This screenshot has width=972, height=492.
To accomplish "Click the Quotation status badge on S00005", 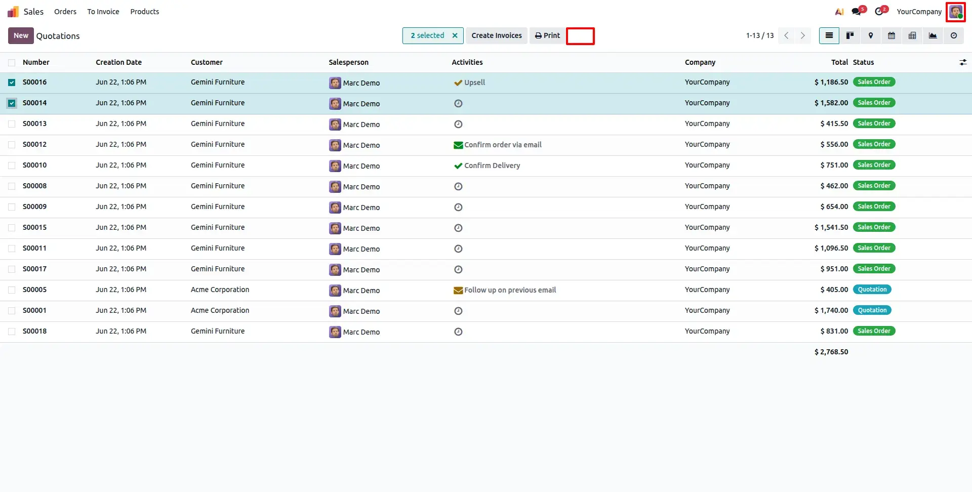I will [872, 290].
